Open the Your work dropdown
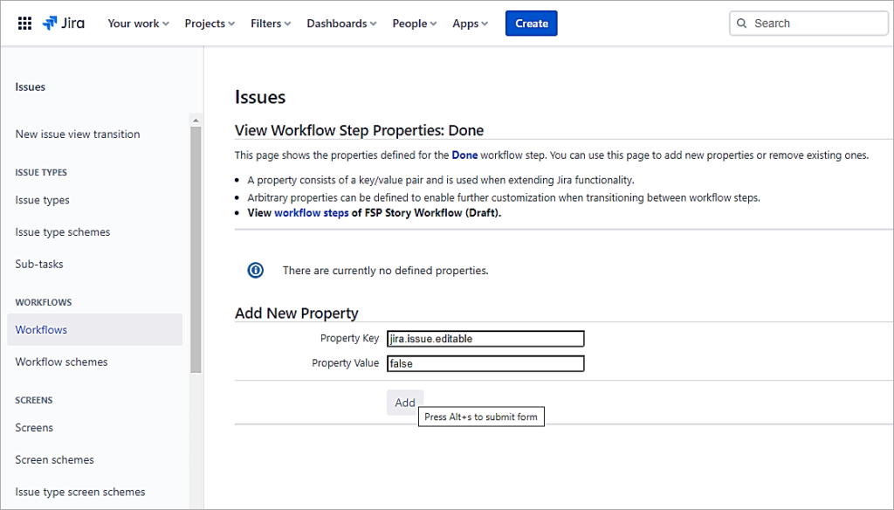The width and height of the screenshot is (894, 510). 137,24
